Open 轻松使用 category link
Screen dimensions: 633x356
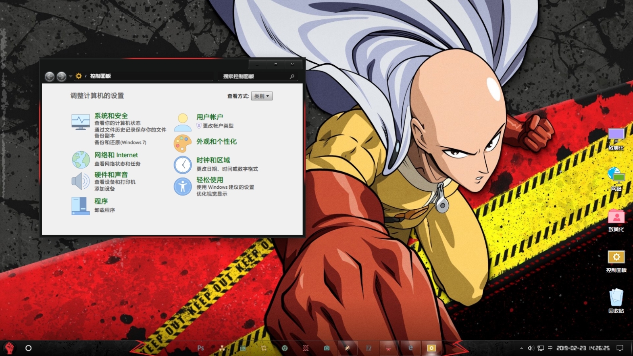coord(210,180)
